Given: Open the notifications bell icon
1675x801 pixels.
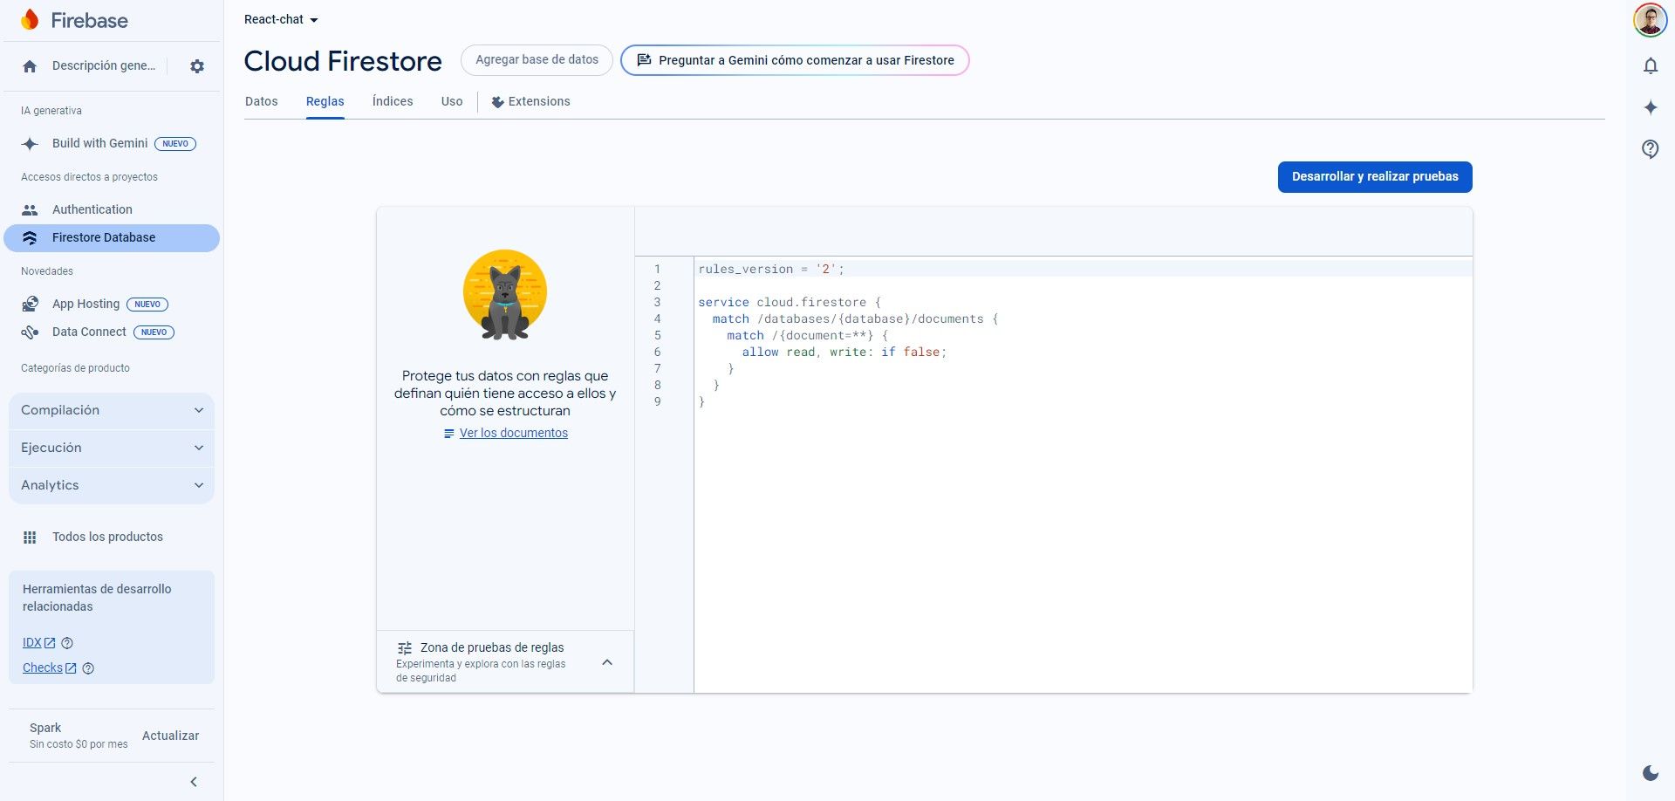Looking at the screenshot, I should point(1651,66).
